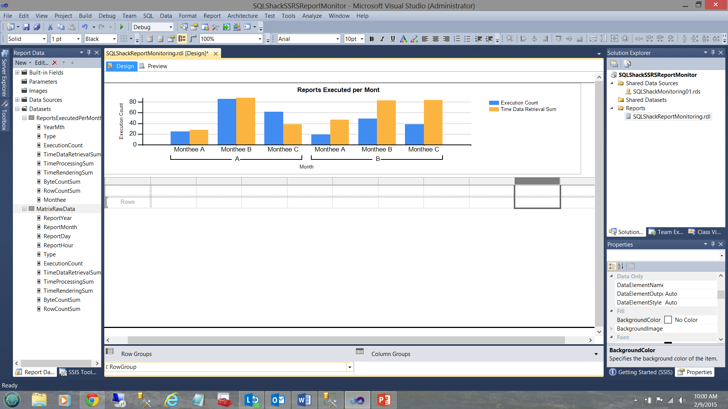The image size is (728, 409).
Task: Click the font foreground color icon
Action: tap(403, 39)
